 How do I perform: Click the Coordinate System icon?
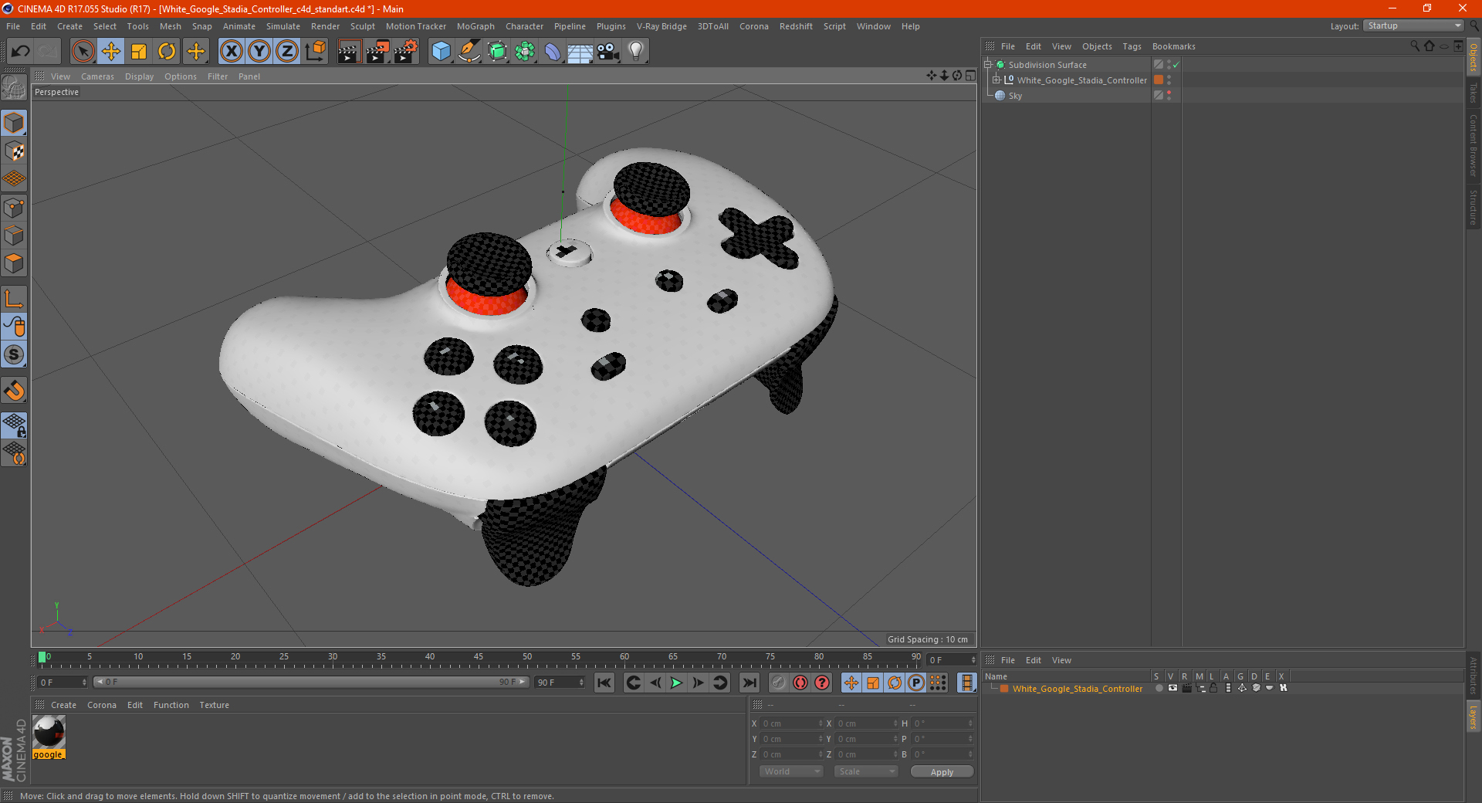[316, 52]
